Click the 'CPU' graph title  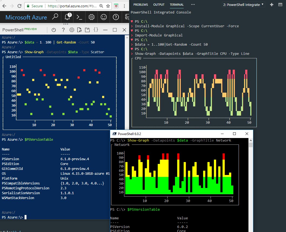pyautogui.click(x=138, y=58)
